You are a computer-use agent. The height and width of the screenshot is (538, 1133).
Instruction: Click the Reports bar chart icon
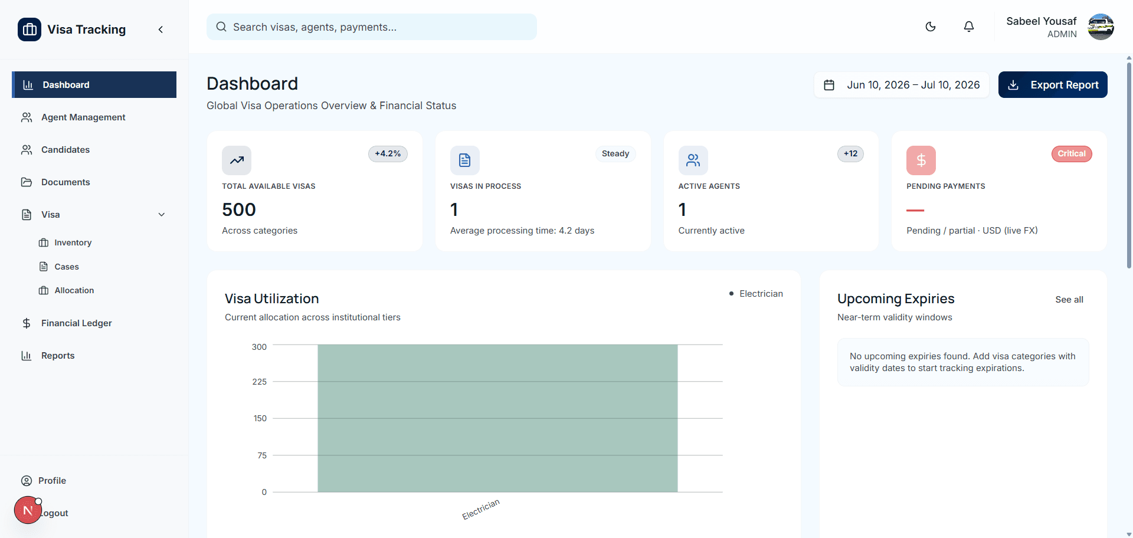click(27, 356)
